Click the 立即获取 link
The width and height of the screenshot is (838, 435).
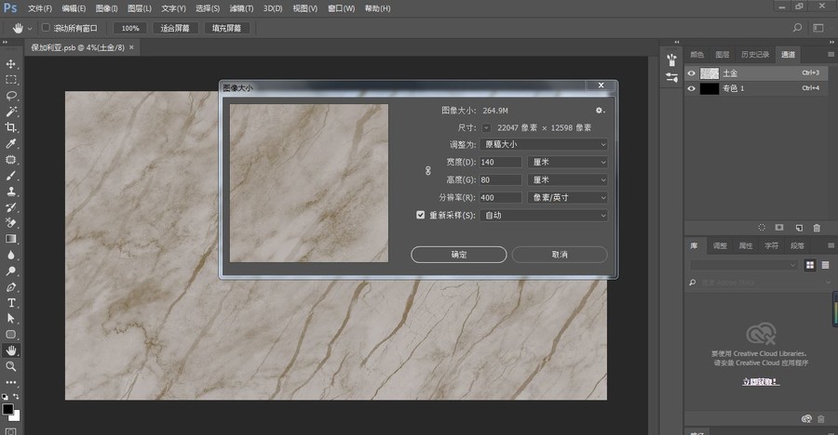coord(761,382)
